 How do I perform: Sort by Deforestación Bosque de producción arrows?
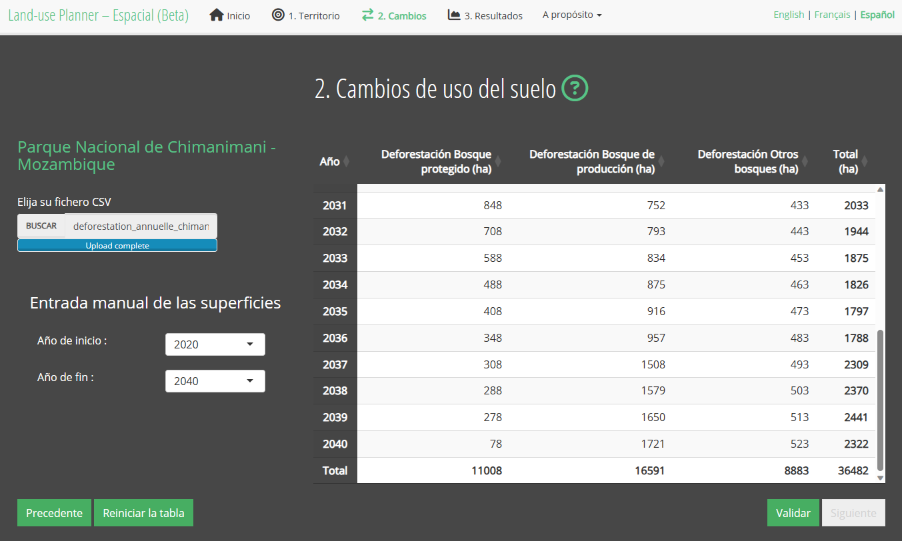[x=661, y=162]
